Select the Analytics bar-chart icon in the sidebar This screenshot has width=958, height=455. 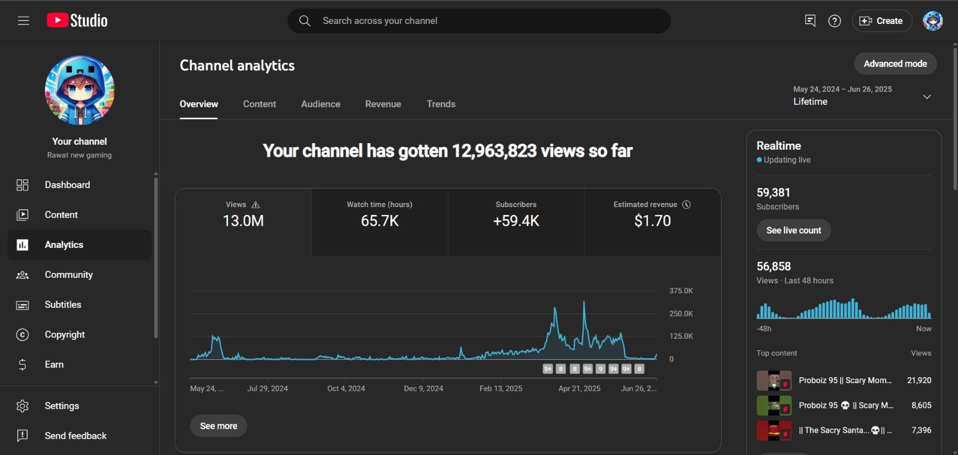(22, 245)
